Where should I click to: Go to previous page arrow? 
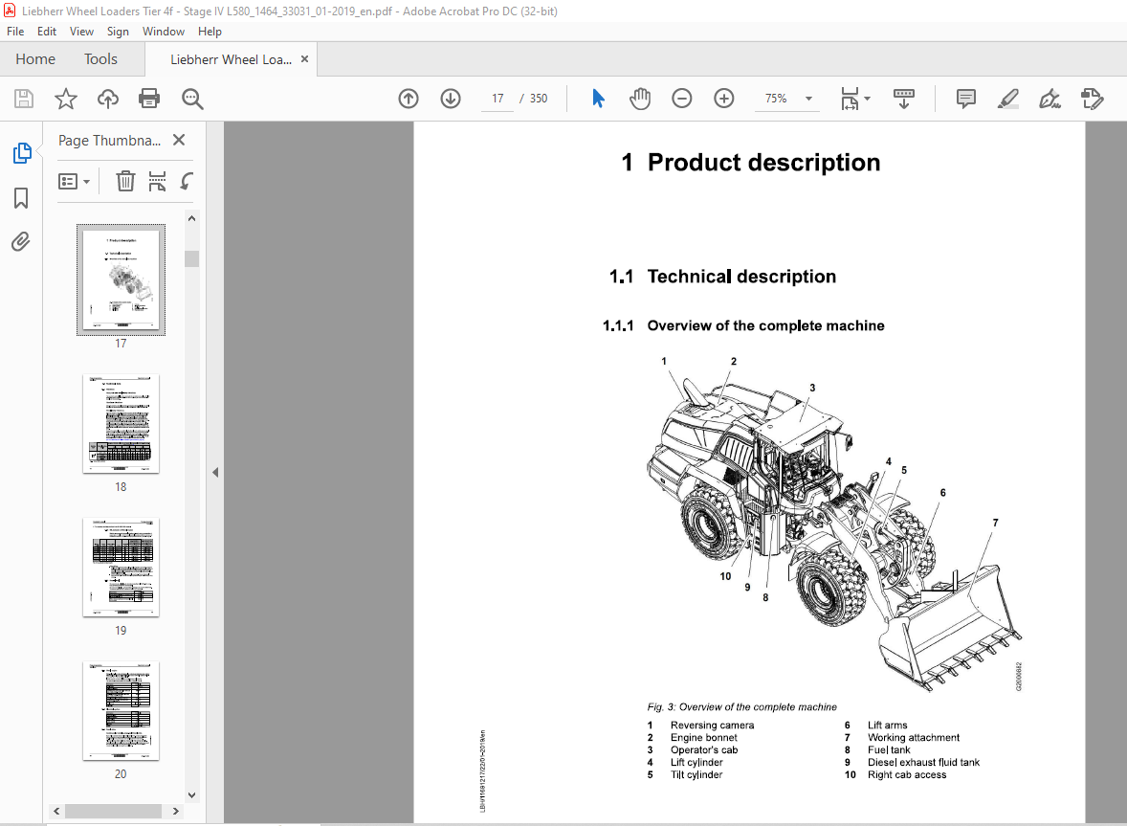tap(409, 99)
